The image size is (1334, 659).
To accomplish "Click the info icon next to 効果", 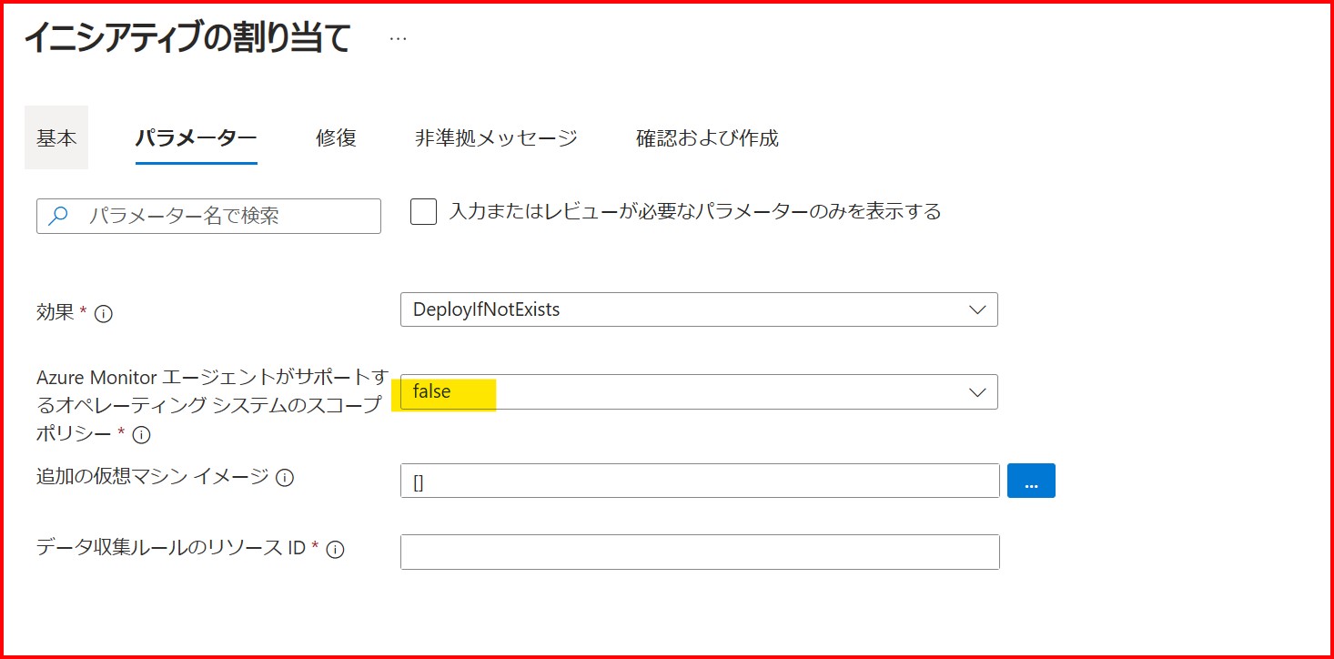I will (x=104, y=313).
